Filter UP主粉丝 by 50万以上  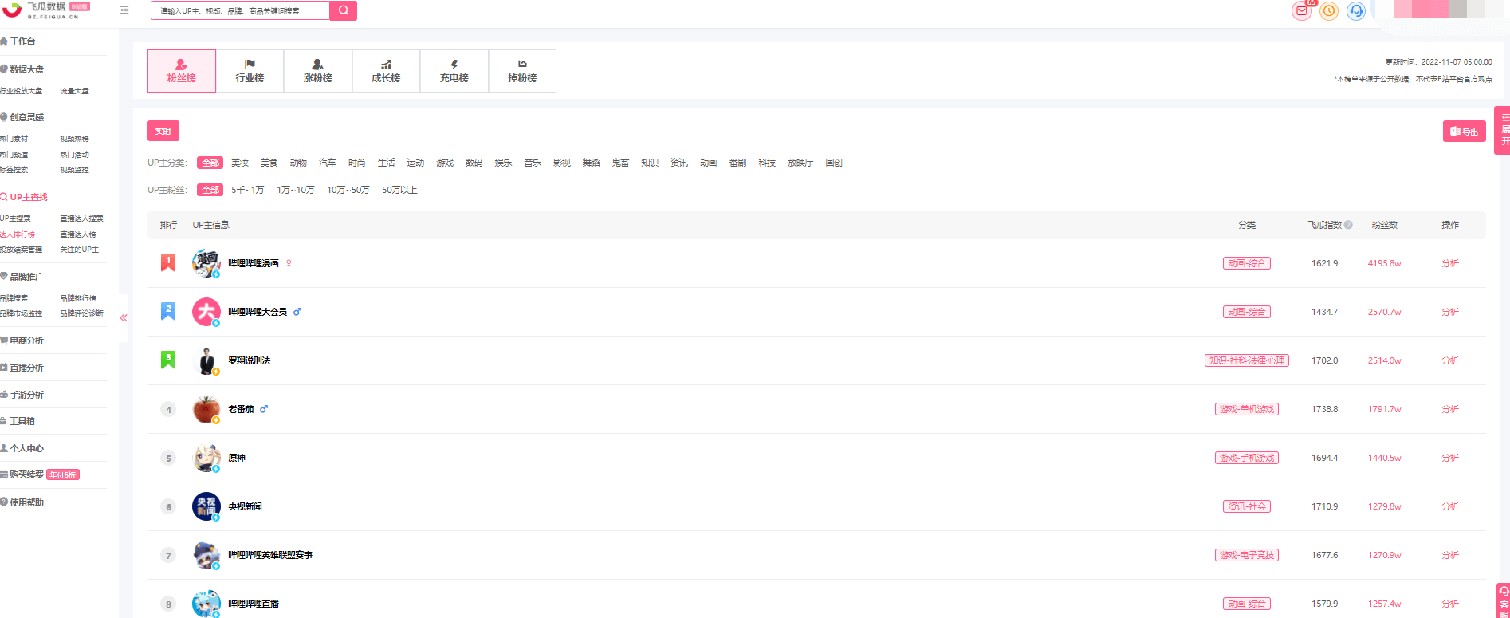[x=399, y=190]
